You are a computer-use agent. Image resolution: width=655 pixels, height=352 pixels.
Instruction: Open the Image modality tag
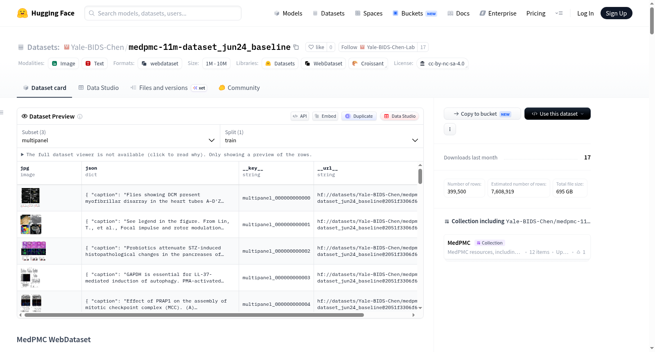[x=63, y=63]
